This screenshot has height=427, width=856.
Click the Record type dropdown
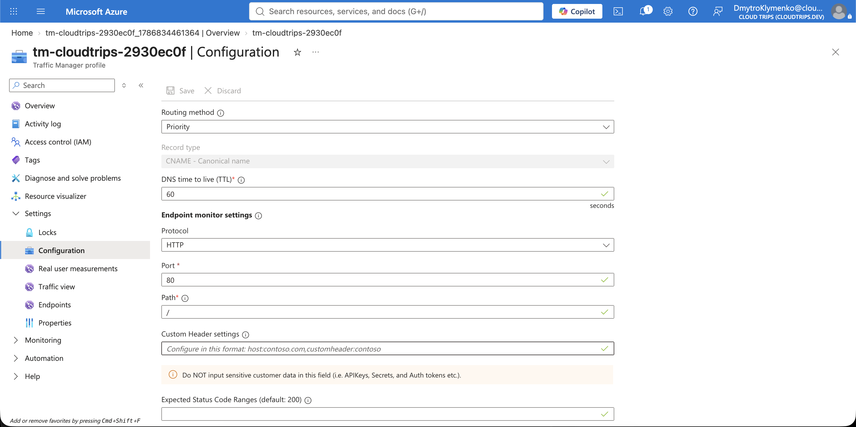point(388,161)
